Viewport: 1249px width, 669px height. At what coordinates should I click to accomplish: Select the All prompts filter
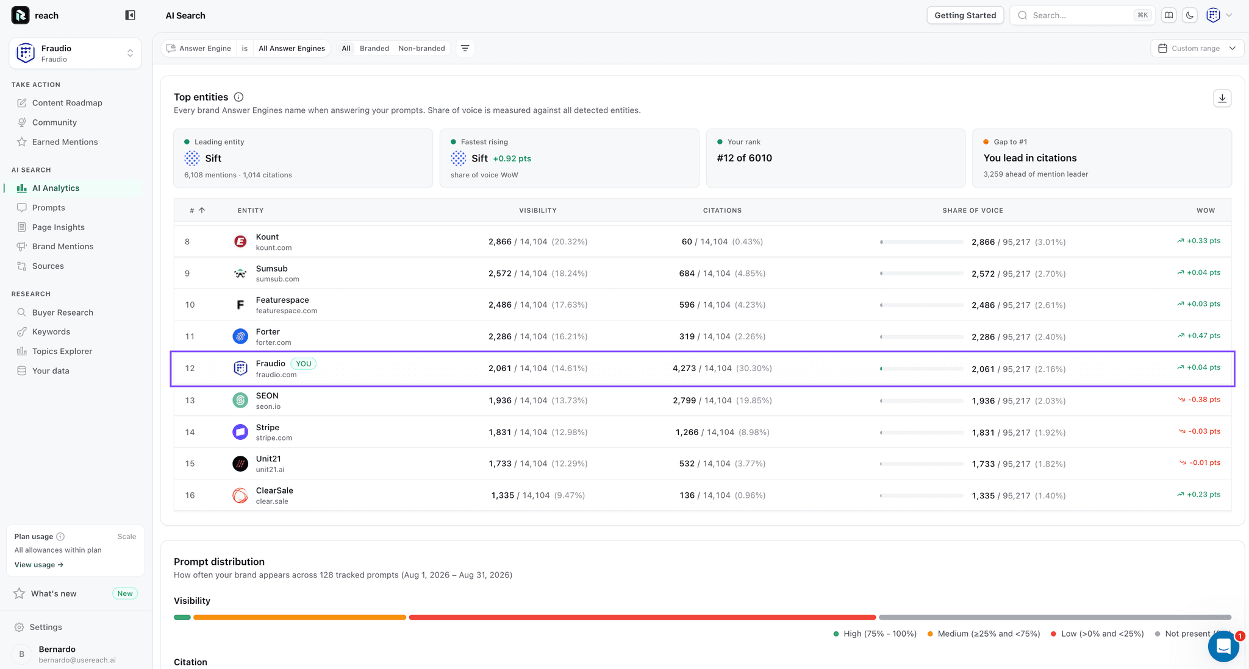click(346, 48)
